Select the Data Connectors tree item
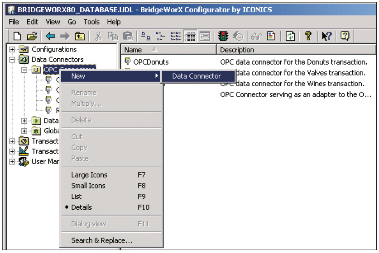 [58, 60]
